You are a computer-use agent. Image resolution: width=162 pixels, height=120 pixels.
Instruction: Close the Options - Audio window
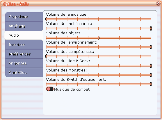pos(158,3)
